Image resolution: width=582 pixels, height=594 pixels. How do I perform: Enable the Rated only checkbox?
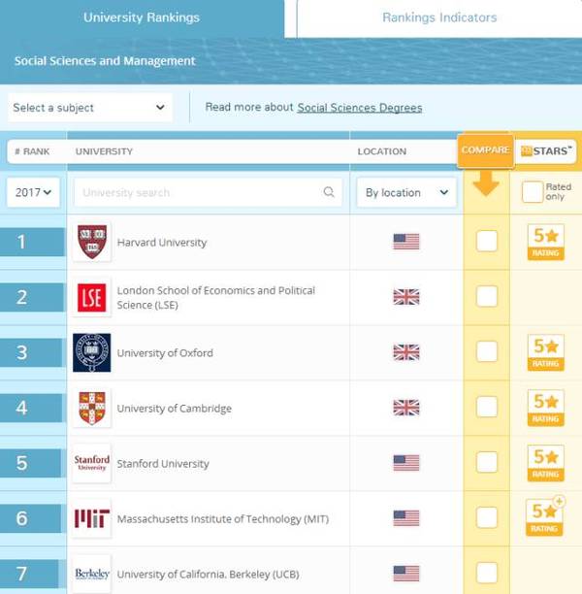[x=533, y=191]
